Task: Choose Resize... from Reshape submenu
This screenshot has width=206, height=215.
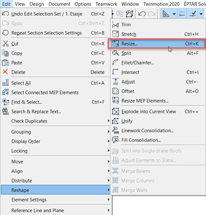Action: click(157, 44)
